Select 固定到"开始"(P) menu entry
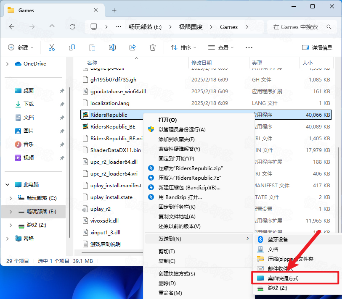Screen dimensions: 342x299 176,159
